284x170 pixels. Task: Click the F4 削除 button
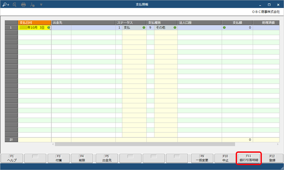tap(82, 158)
